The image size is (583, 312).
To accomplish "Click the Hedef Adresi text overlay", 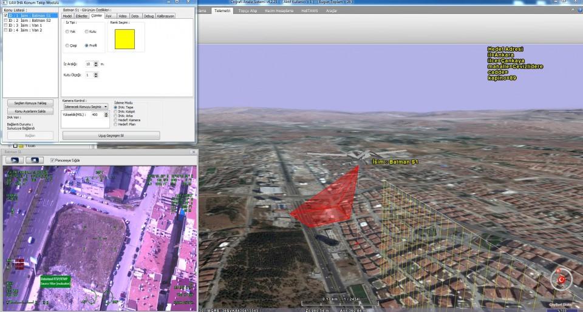I will click(515, 64).
